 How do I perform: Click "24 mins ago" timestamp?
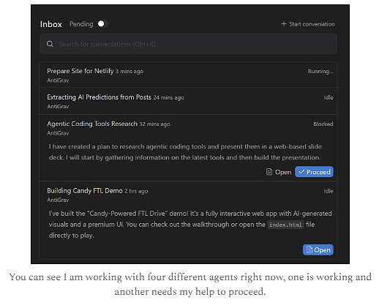pyautogui.click(x=168, y=97)
